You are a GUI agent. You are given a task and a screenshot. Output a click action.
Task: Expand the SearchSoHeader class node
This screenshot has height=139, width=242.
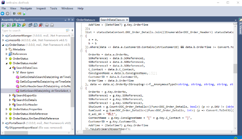(x=10, y=105)
